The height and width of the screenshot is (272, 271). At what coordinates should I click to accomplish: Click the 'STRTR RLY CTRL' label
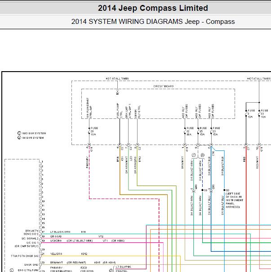tap(138, 112)
